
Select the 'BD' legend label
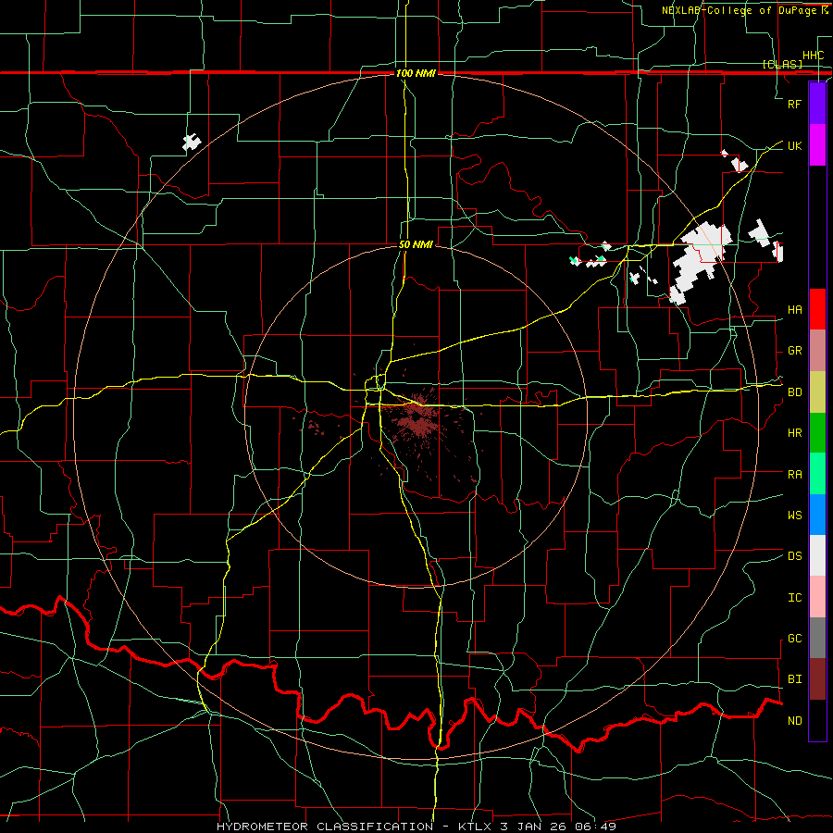tap(794, 392)
